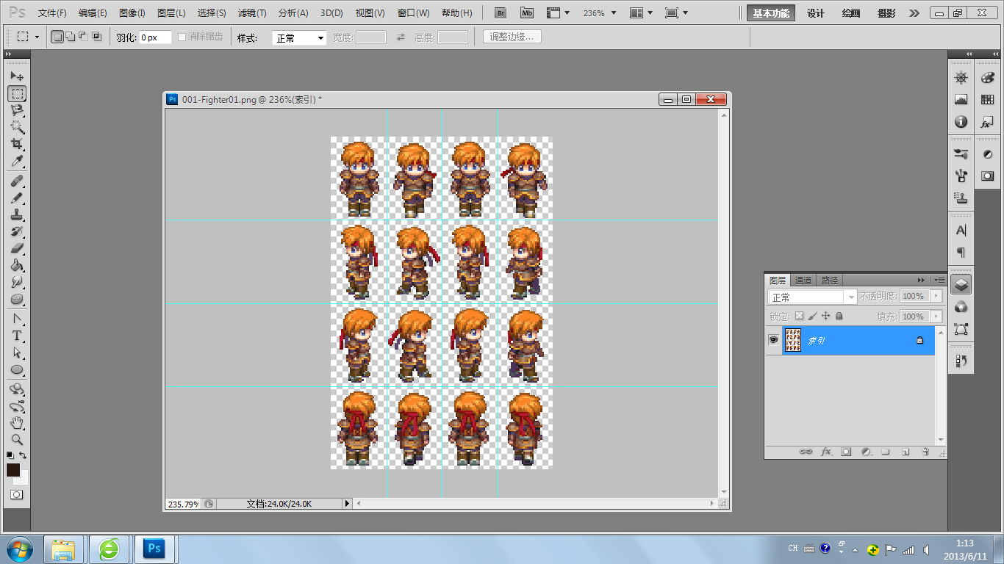
Task: Select the Move tool
Action: pyautogui.click(x=17, y=76)
